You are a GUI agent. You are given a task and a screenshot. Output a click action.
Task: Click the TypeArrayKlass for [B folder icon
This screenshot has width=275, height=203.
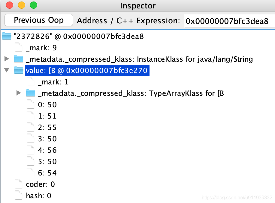click(x=31, y=93)
